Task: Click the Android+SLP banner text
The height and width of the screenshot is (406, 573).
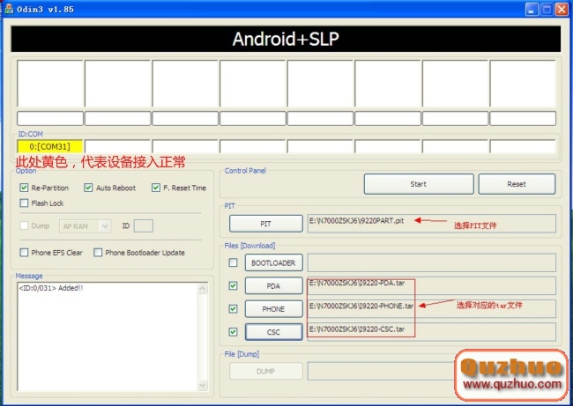Action: pos(286,39)
